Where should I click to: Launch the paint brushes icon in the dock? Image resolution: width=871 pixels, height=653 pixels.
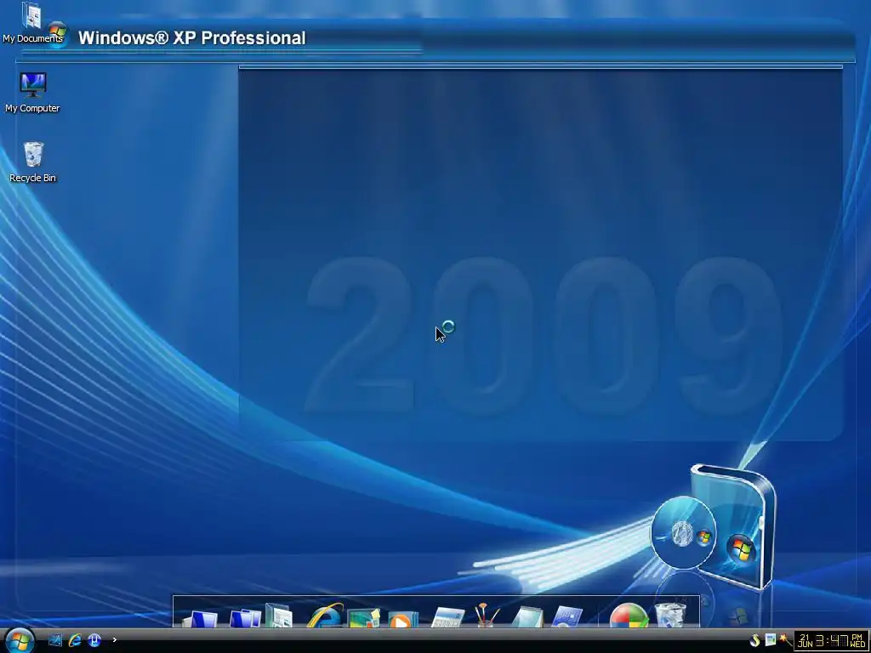[x=487, y=616]
